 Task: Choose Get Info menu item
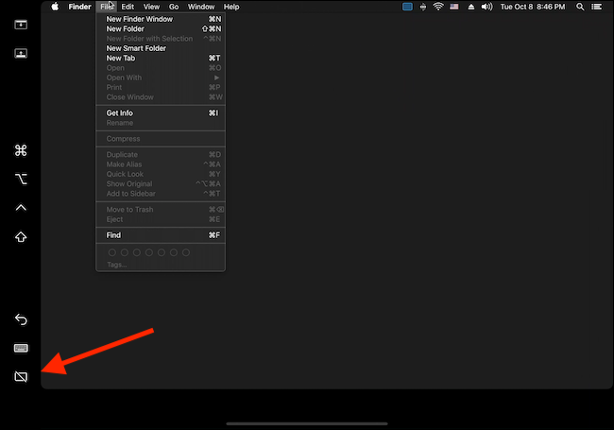tap(161, 112)
